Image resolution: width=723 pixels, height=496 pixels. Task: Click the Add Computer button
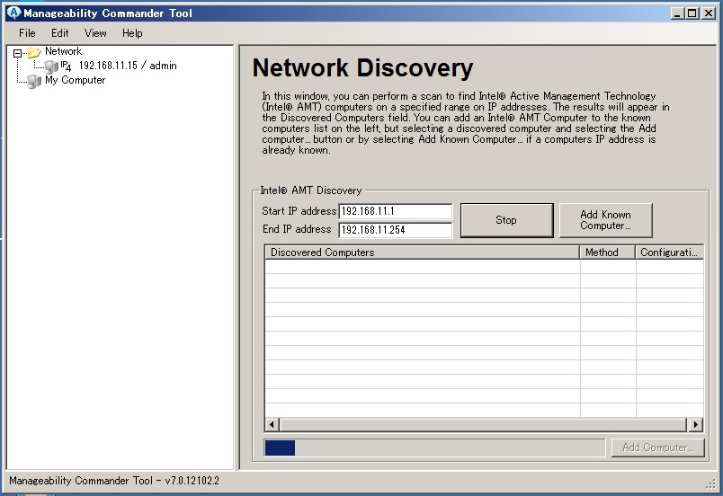point(658,447)
